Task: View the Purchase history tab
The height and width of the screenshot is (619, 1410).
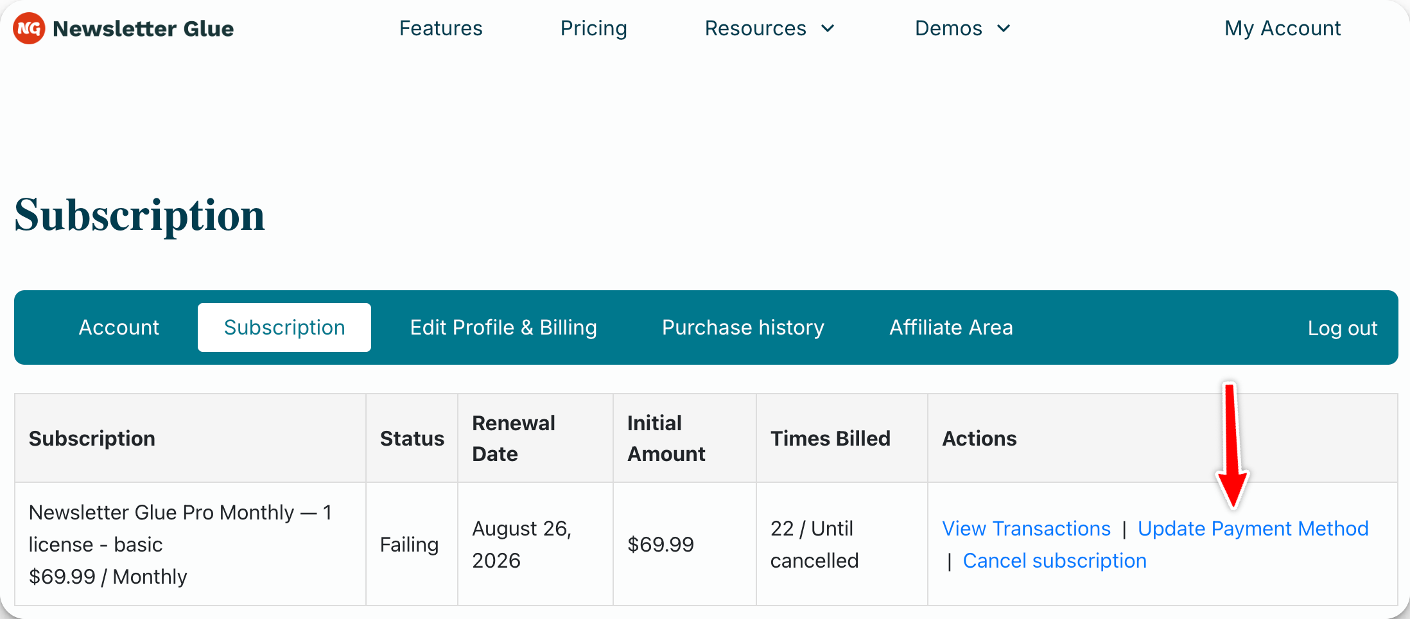Action: pyautogui.click(x=743, y=327)
